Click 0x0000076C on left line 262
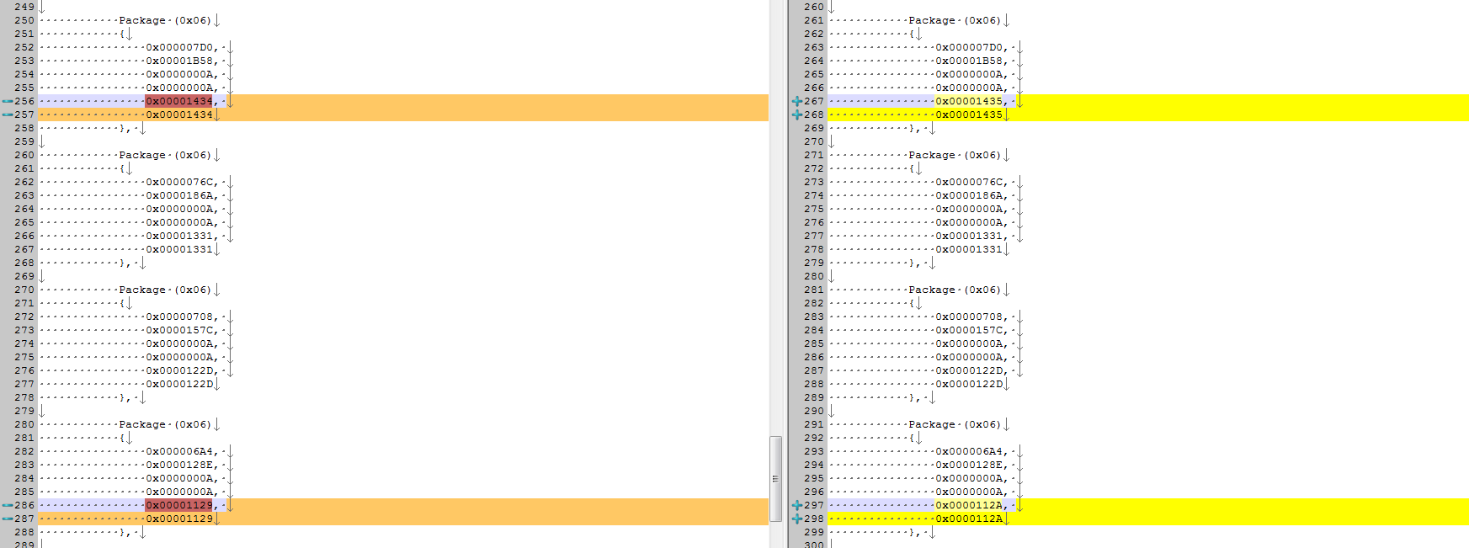Viewport: 1469px width, 548px height. 179,182
